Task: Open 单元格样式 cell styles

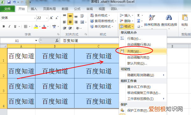Action: (102, 27)
